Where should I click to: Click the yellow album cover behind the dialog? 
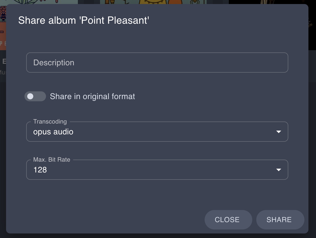click(x=153, y=2)
